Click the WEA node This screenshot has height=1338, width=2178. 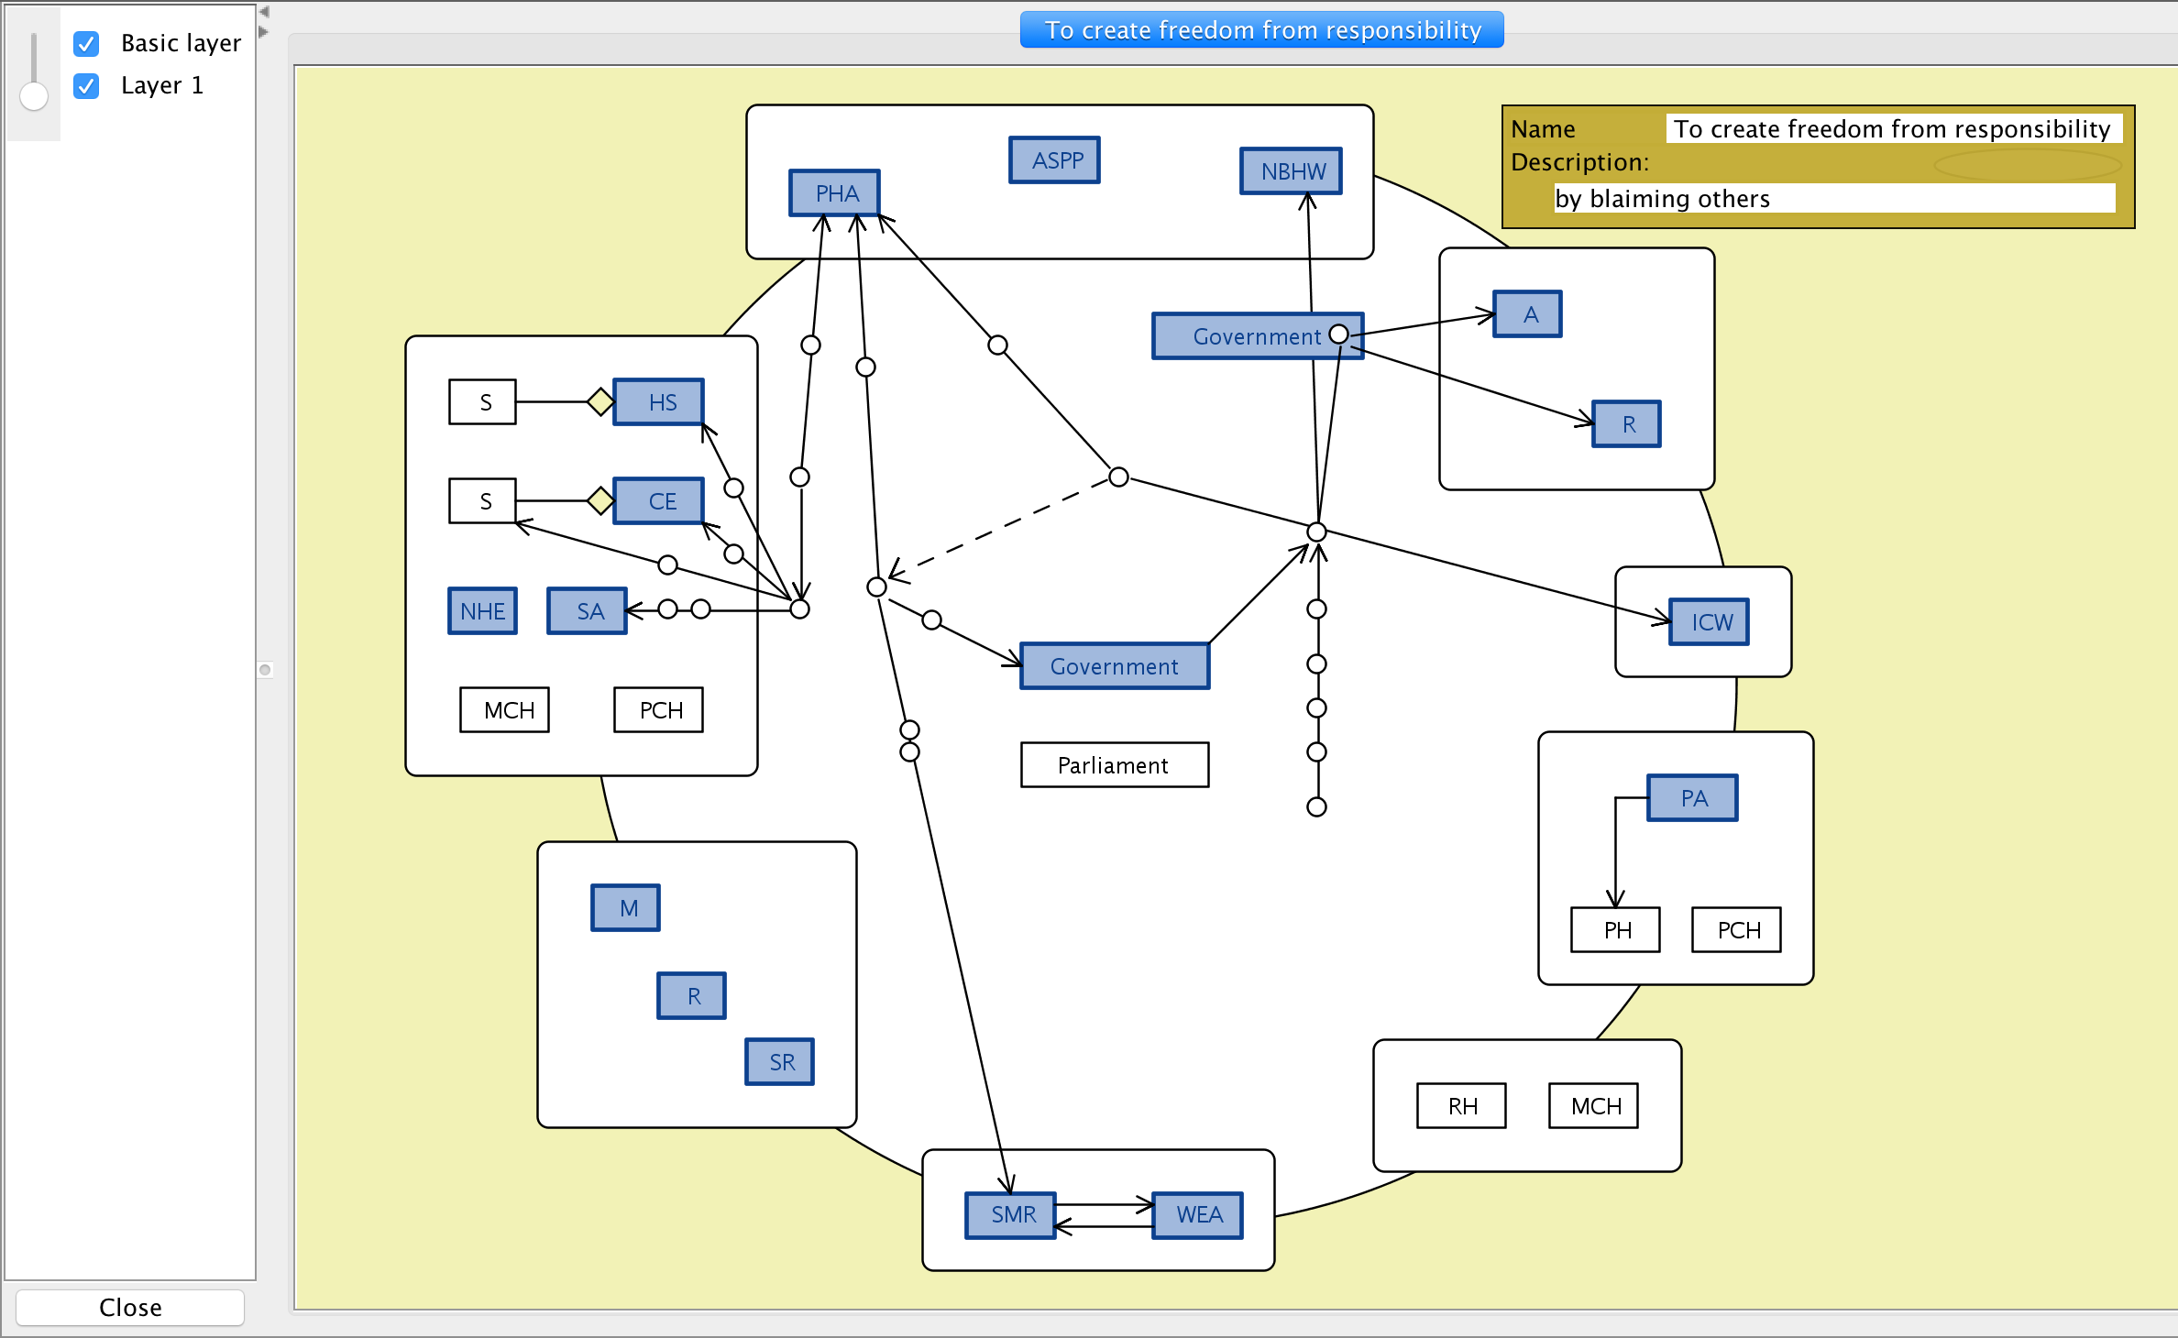(1197, 1215)
